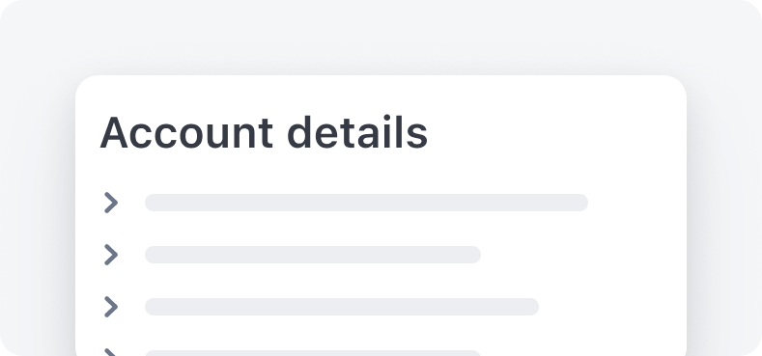Open the first skeleton list item
762x356 pixels.
click(346, 203)
